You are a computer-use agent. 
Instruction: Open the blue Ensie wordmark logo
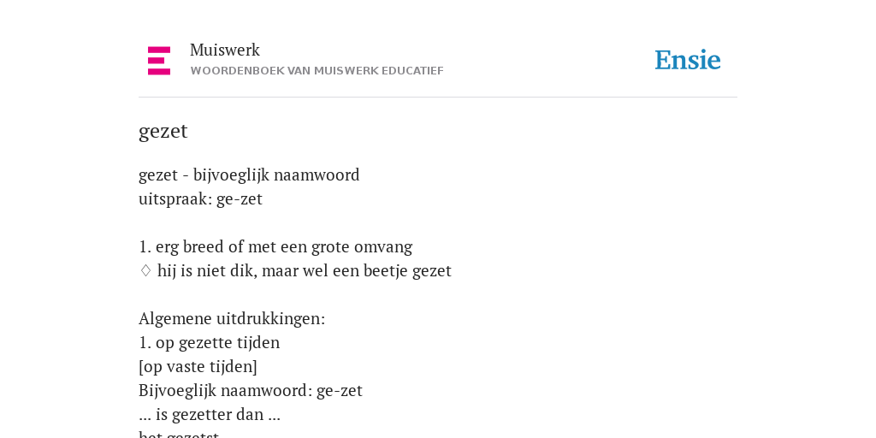click(688, 60)
